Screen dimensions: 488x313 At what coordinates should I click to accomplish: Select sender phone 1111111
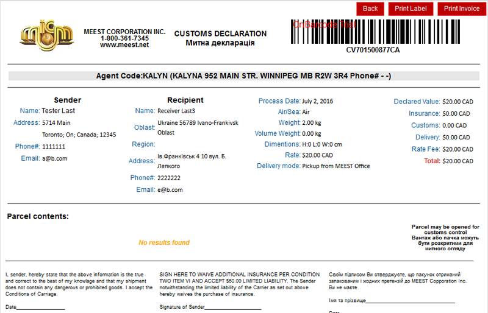coord(54,146)
